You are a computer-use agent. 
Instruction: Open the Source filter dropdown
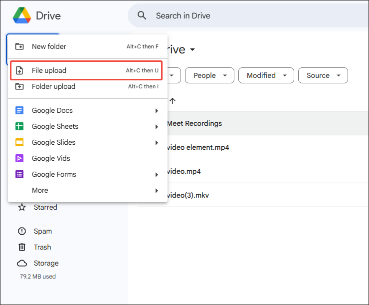[323, 75]
